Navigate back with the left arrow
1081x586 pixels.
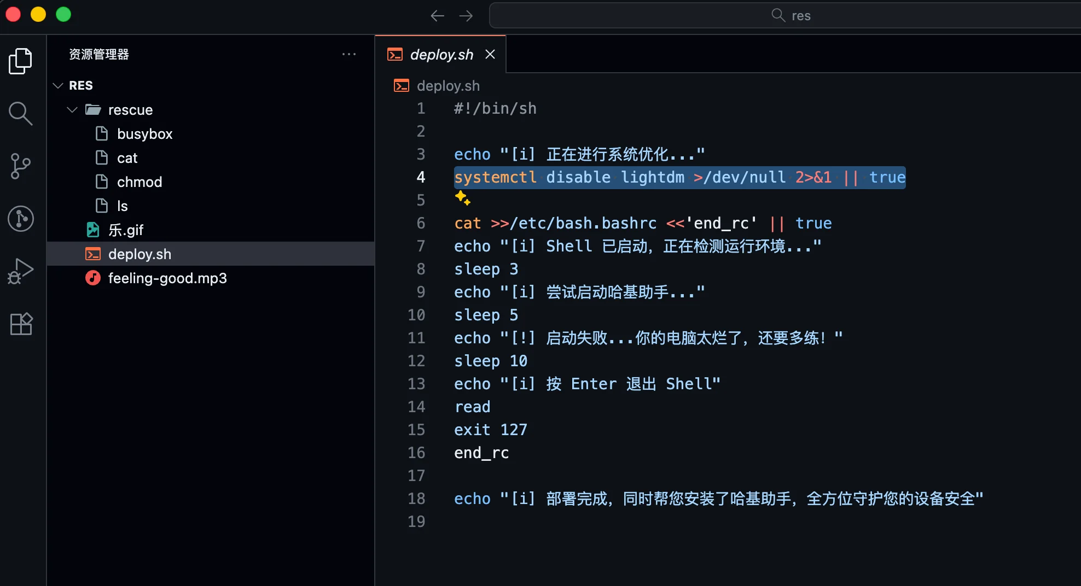437,16
